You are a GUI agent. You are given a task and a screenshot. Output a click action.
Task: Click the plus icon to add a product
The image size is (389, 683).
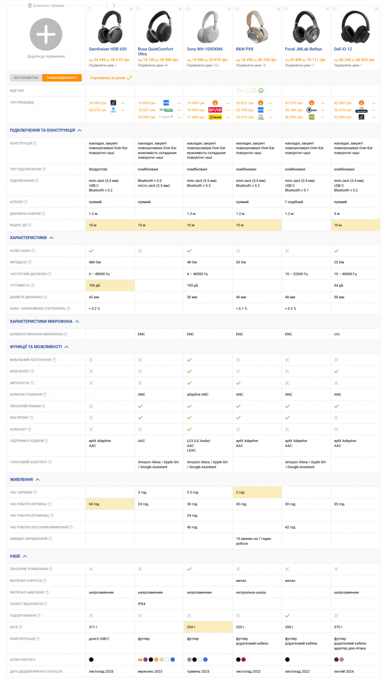pos(46,34)
